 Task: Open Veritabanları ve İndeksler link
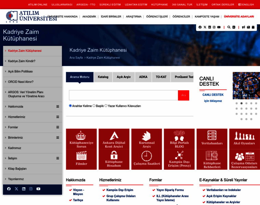(x=223, y=190)
